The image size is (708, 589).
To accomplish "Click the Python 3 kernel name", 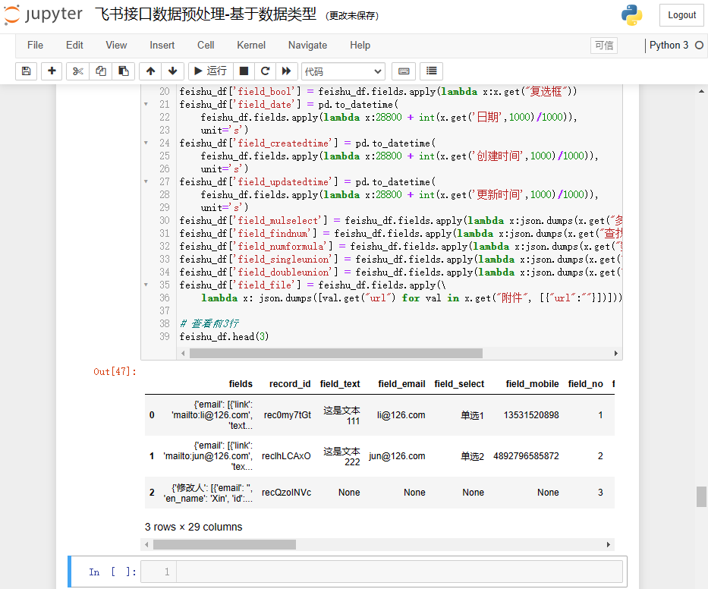I will 669,46.
